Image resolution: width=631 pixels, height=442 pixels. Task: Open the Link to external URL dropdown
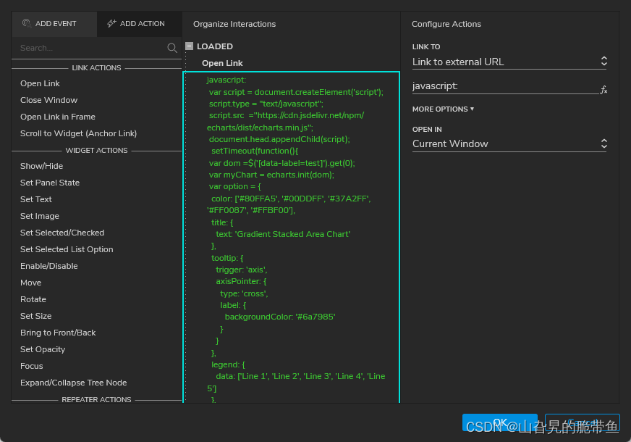(509, 62)
